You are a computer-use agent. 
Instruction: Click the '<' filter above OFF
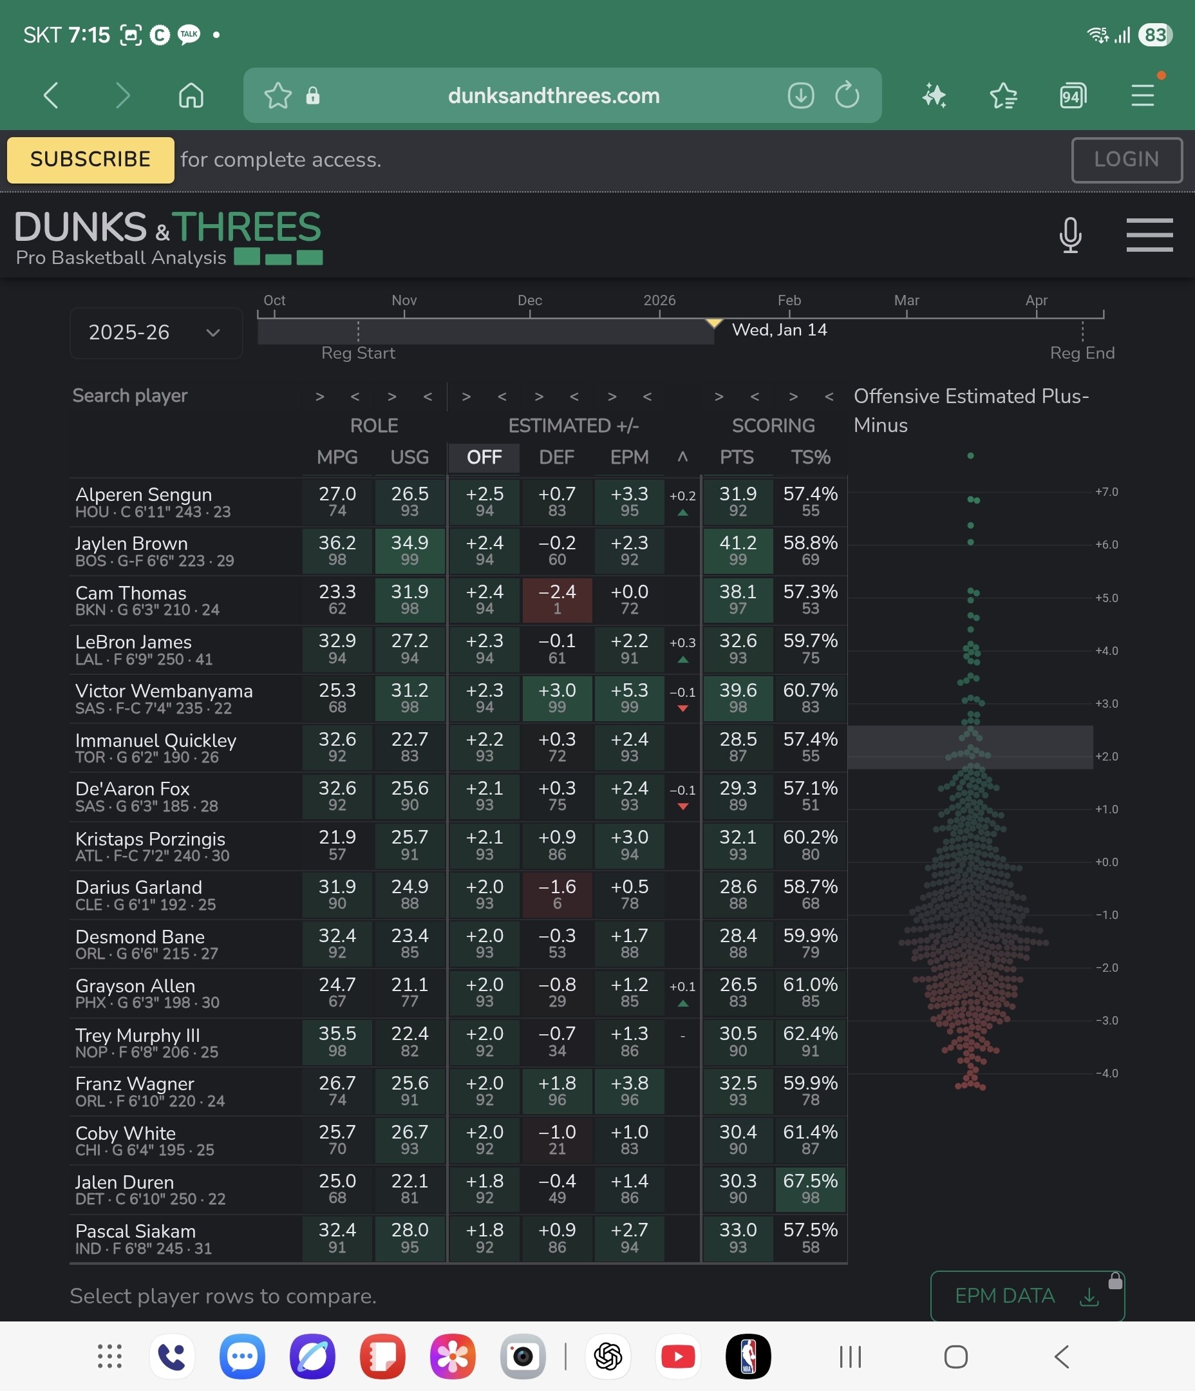point(502,397)
